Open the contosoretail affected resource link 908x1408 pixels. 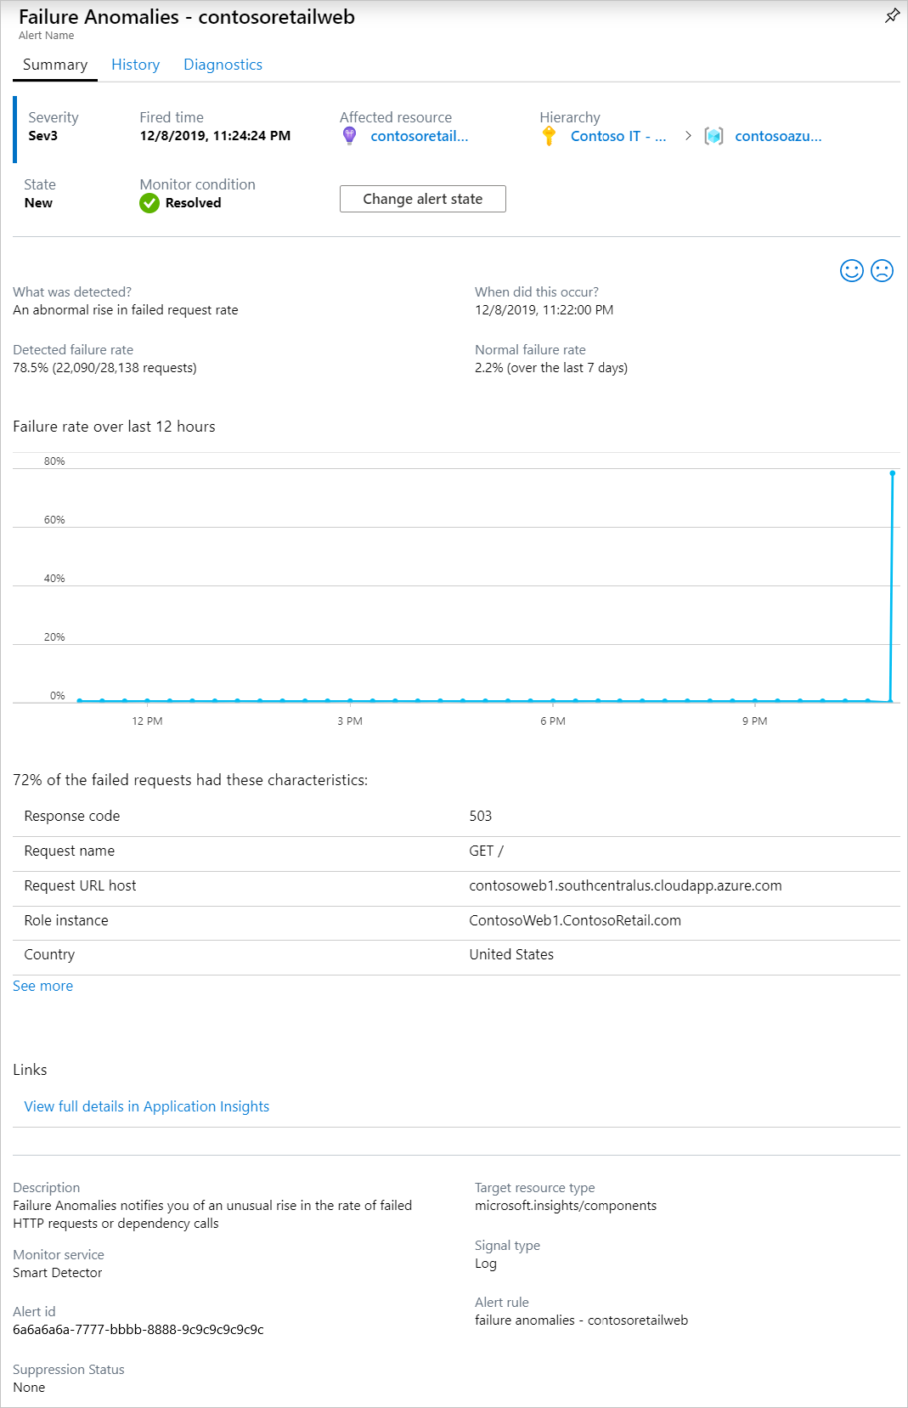tap(419, 136)
